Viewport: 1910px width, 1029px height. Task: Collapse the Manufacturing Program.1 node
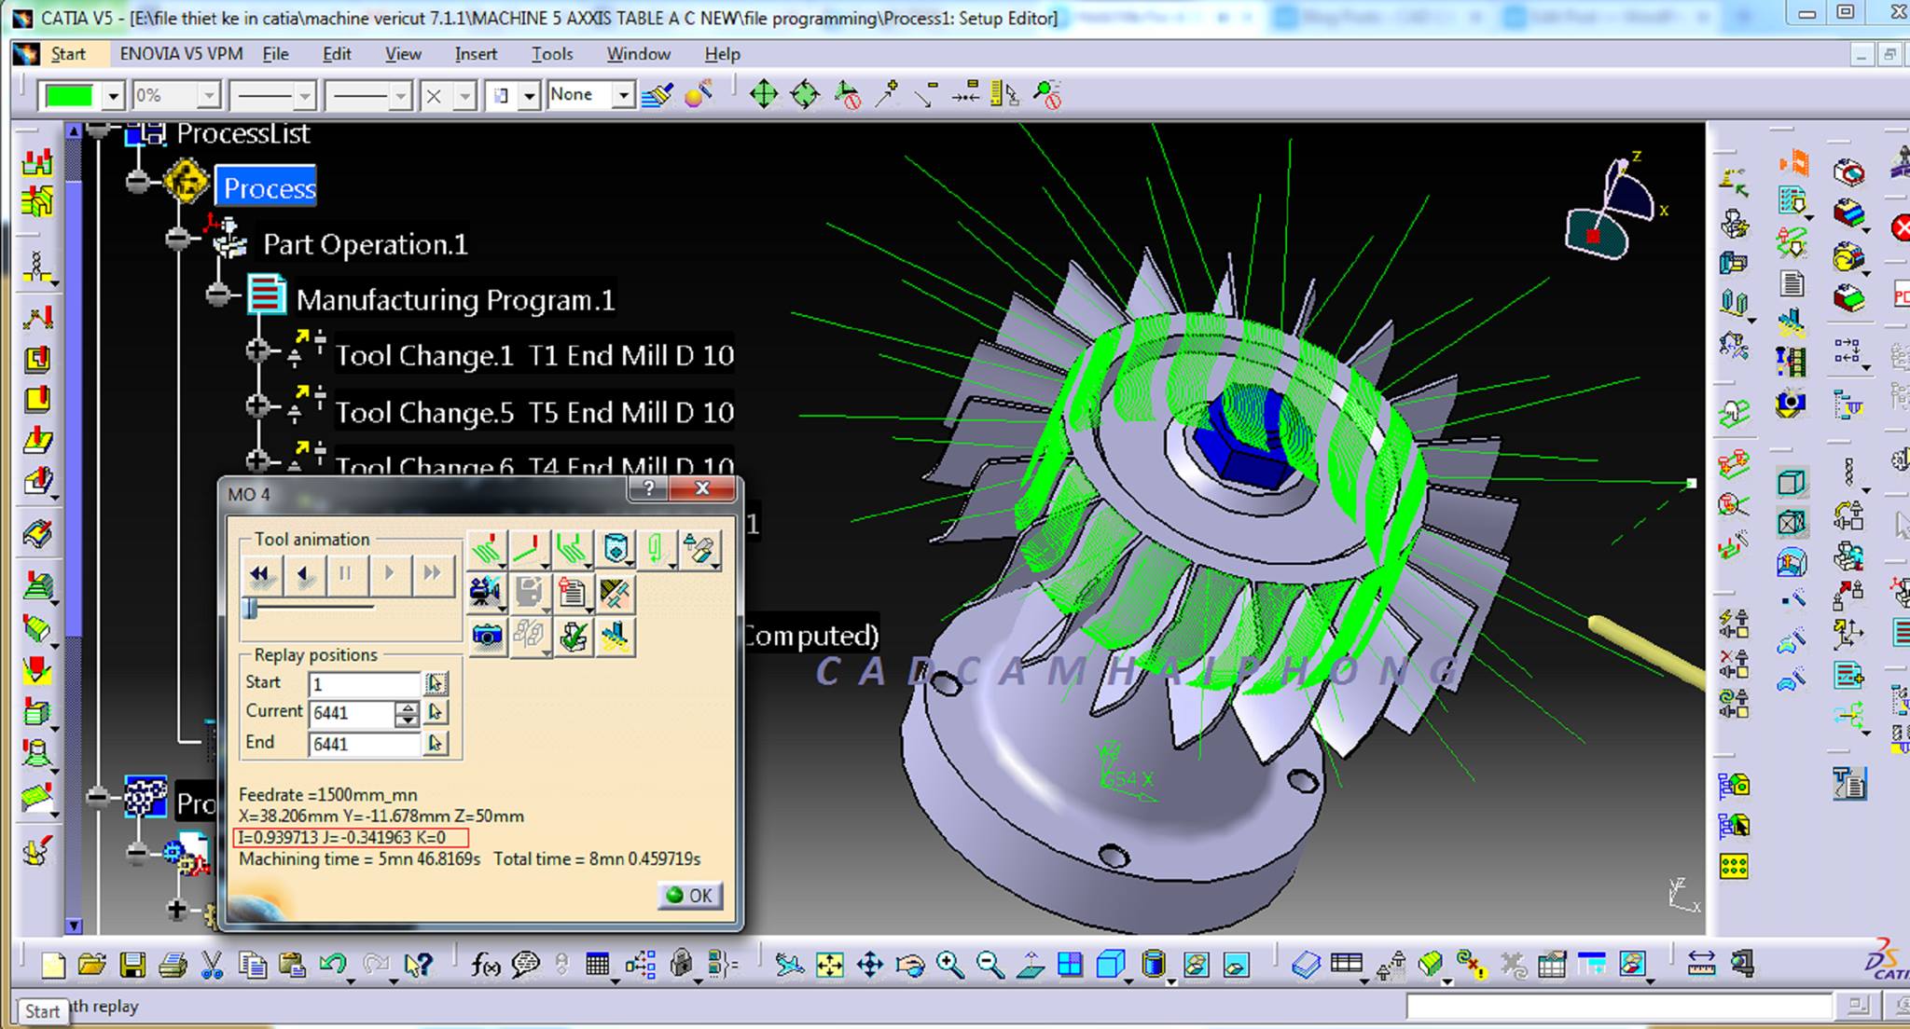(x=217, y=295)
